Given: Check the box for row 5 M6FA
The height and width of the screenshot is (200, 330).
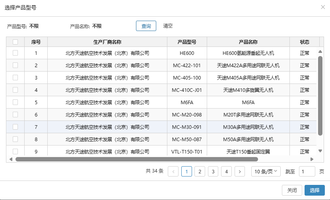Looking at the screenshot, I should click(x=15, y=102).
